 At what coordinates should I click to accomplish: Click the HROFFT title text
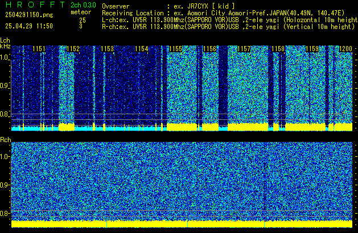point(36,5)
